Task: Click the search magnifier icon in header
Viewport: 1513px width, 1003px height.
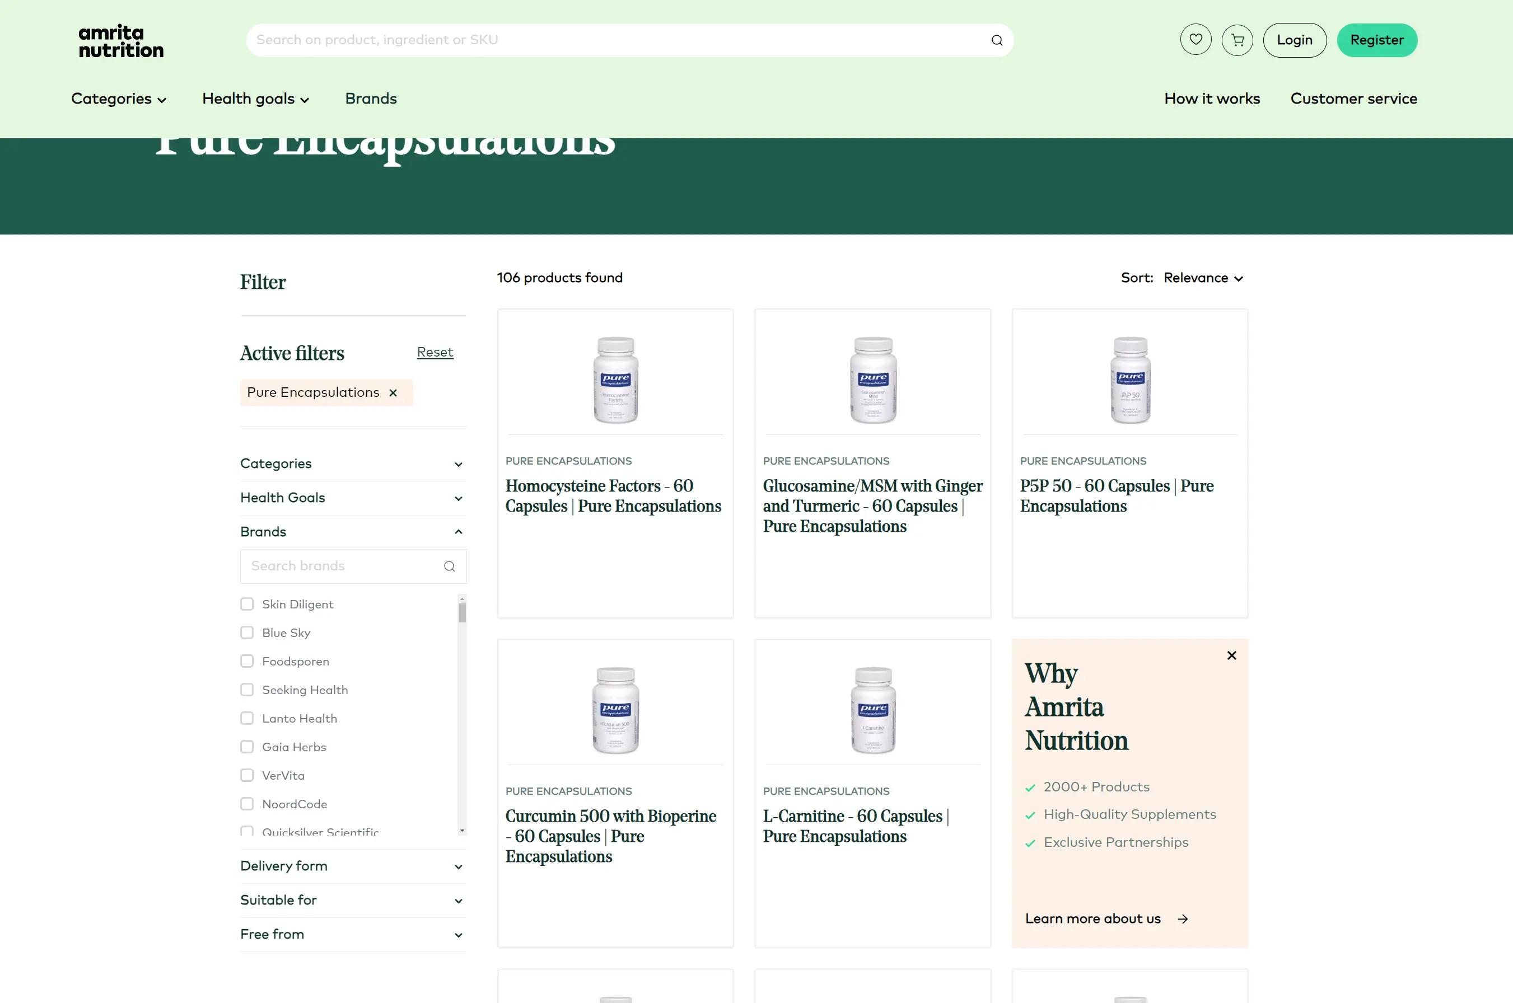Action: coord(997,40)
